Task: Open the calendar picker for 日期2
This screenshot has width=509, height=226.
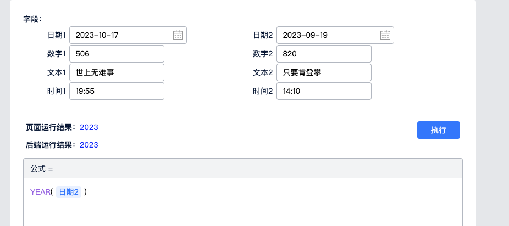Action: pyautogui.click(x=385, y=35)
